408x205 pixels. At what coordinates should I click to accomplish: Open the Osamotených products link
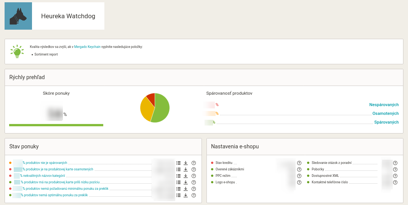386,114
